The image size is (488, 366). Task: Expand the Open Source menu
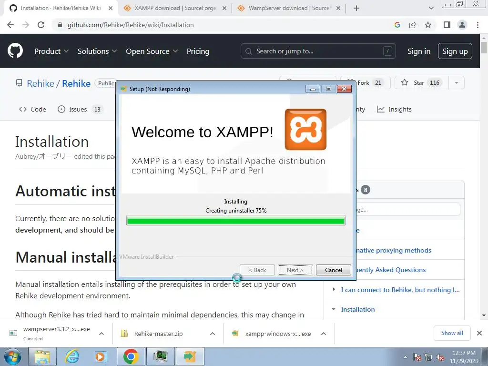[x=152, y=51]
